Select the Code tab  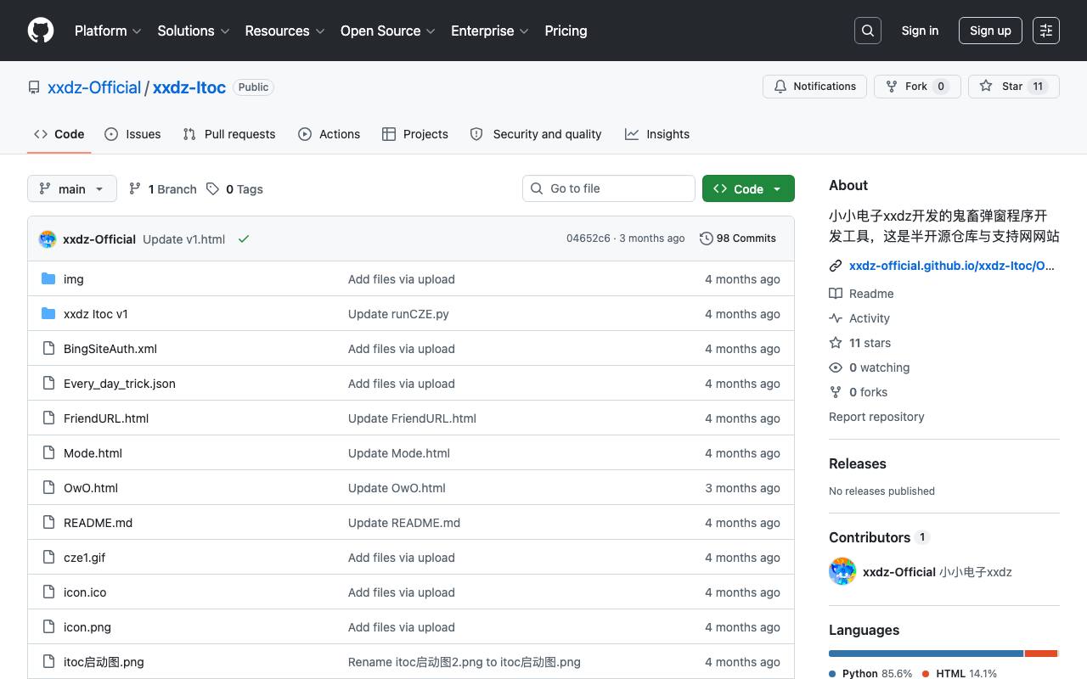(x=59, y=134)
